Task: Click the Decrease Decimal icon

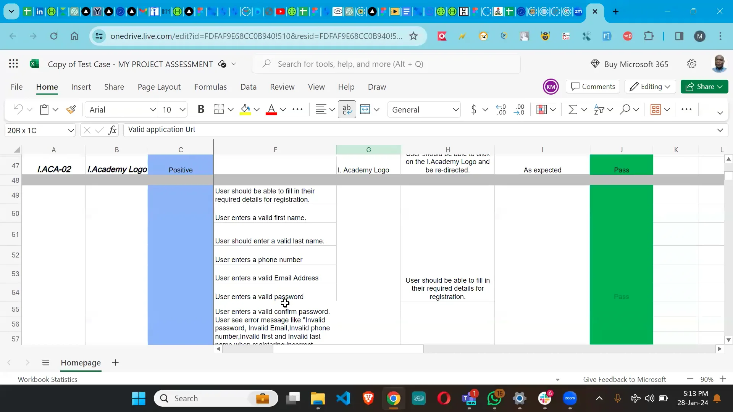Action: (x=519, y=109)
